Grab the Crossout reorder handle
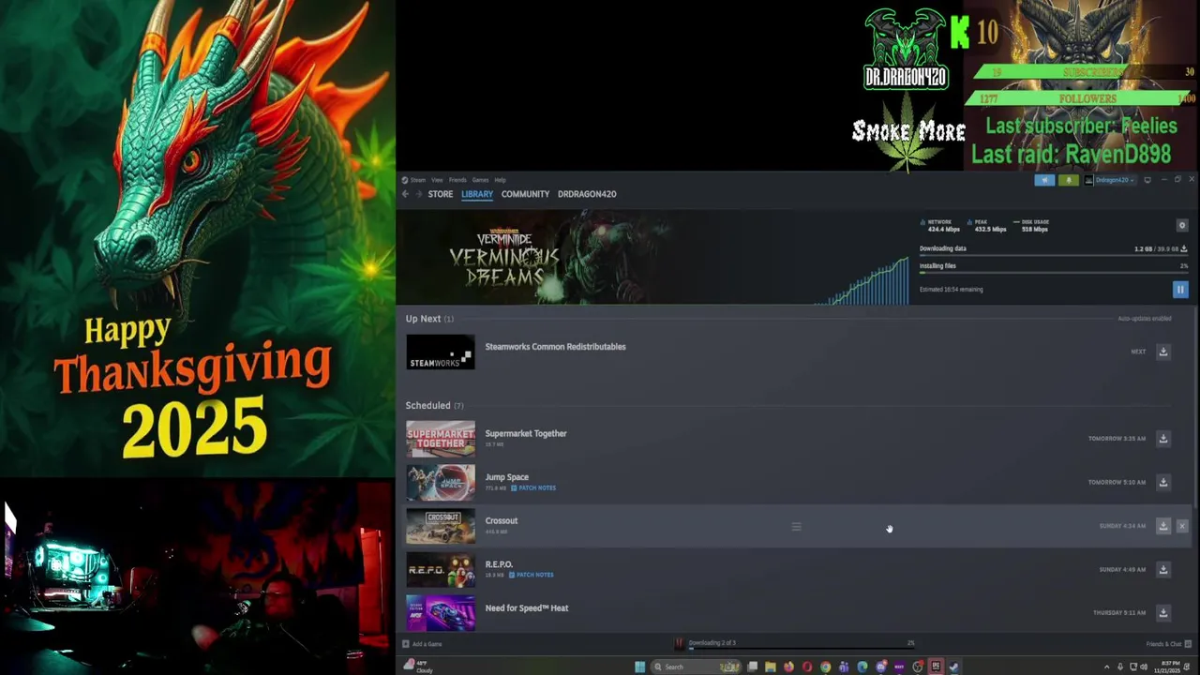The height and width of the screenshot is (675, 1200). [x=796, y=527]
